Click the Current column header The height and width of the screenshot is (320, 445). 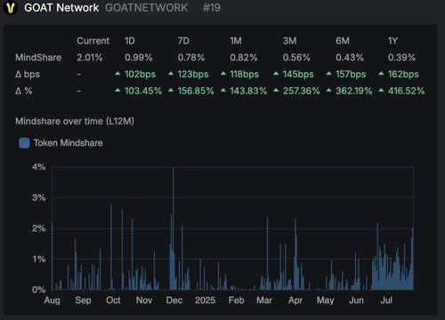[x=93, y=41]
